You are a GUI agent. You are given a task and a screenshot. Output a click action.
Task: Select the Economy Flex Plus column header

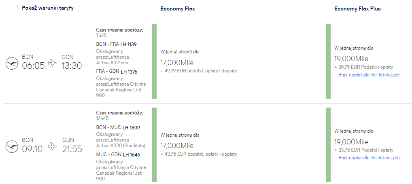(x=357, y=8)
